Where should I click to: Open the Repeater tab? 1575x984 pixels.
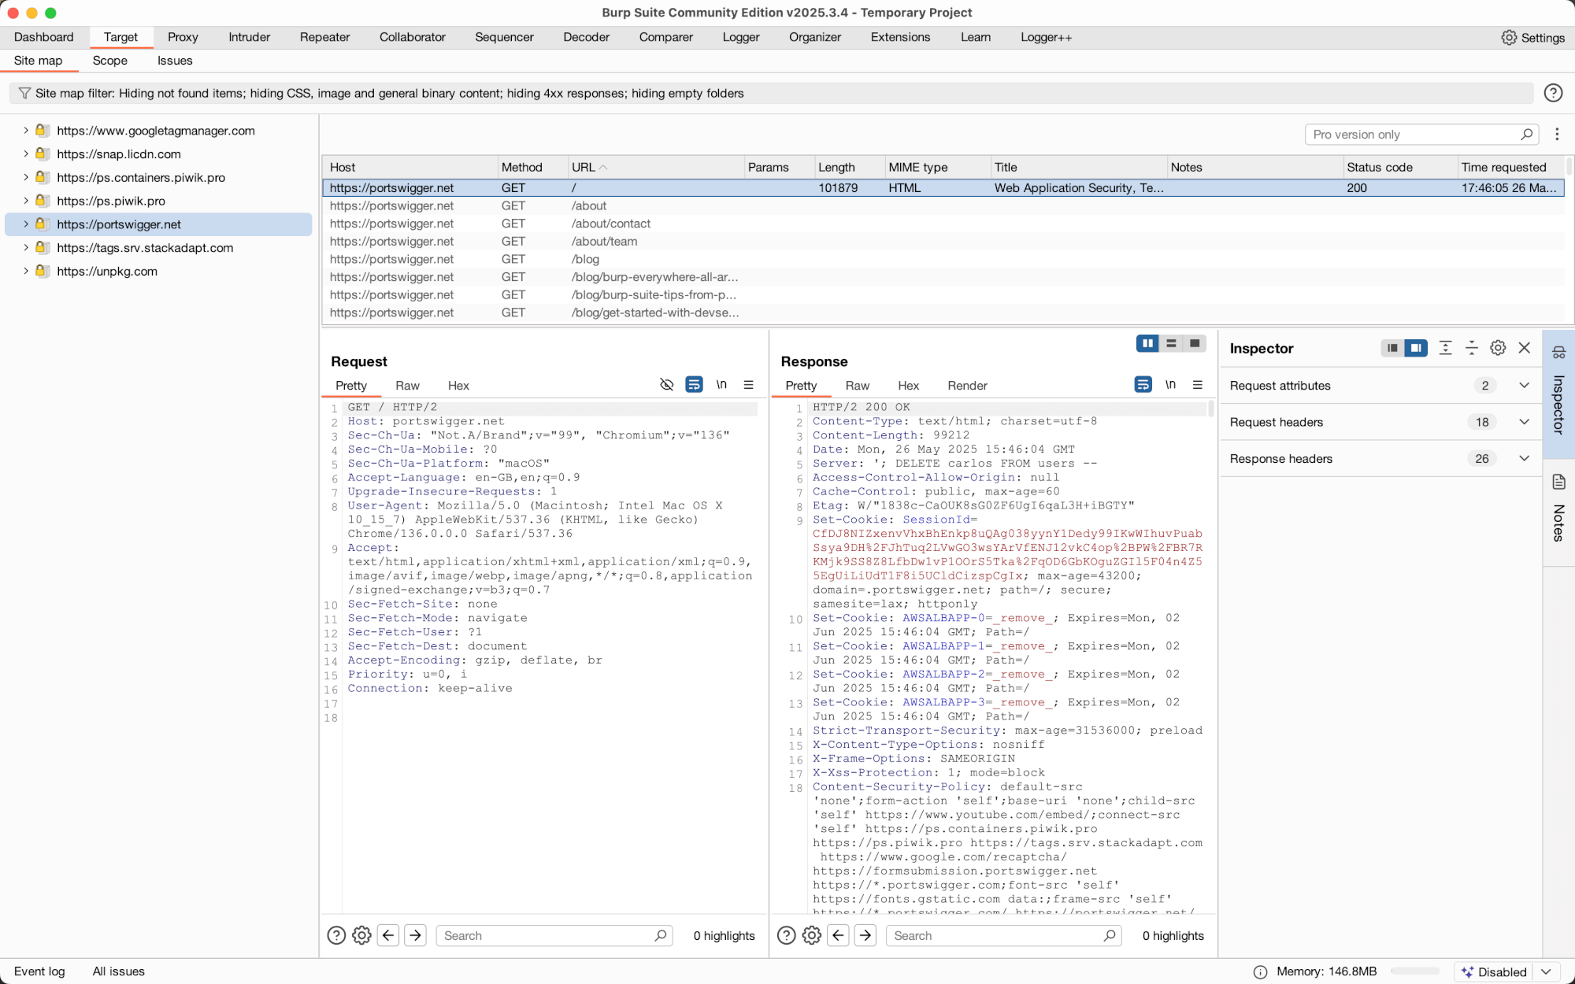pos(324,37)
